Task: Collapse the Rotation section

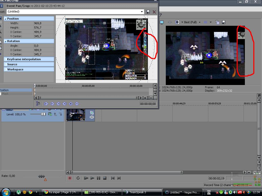Action: tap(5, 41)
